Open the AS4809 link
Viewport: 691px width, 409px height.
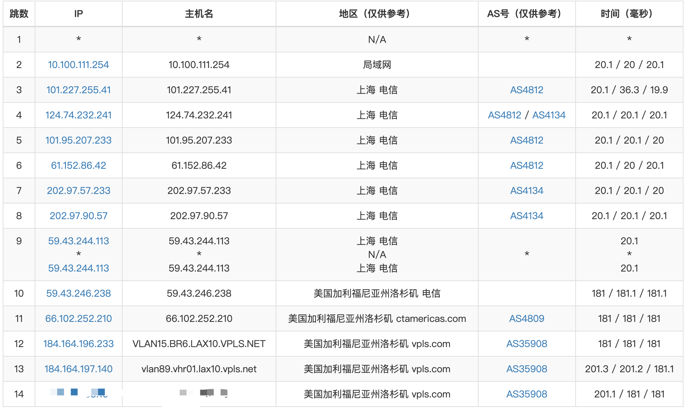(526, 318)
